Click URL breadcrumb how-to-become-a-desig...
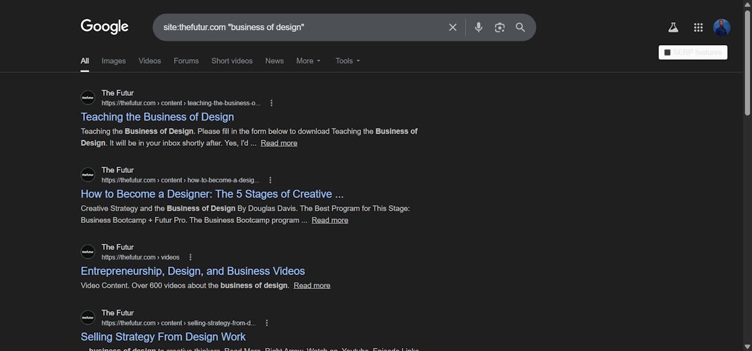This screenshot has height=351, width=752. (x=180, y=180)
